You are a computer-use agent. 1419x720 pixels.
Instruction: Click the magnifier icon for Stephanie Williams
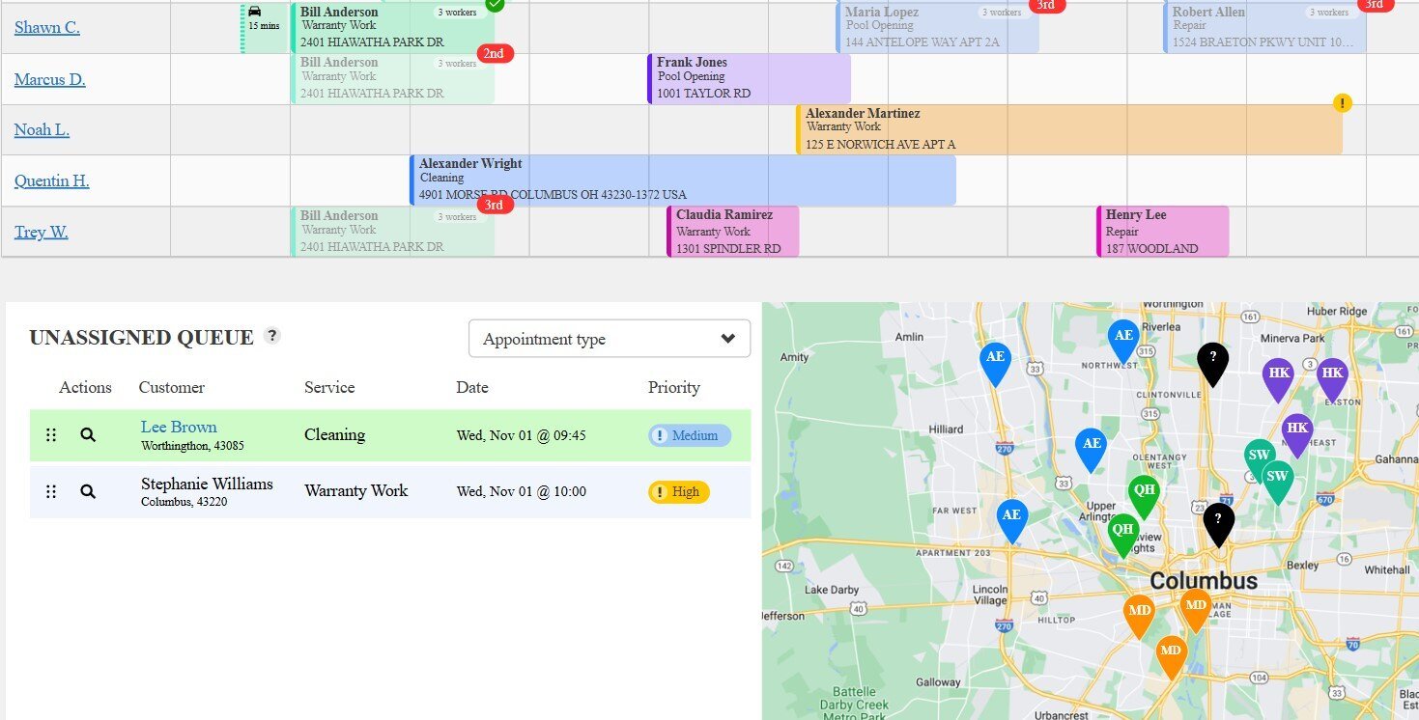[88, 492]
